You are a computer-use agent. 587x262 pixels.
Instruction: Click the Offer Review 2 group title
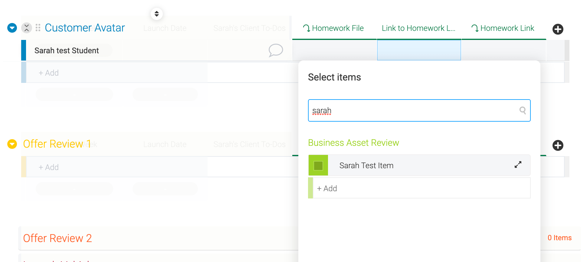pyautogui.click(x=57, y=238)
